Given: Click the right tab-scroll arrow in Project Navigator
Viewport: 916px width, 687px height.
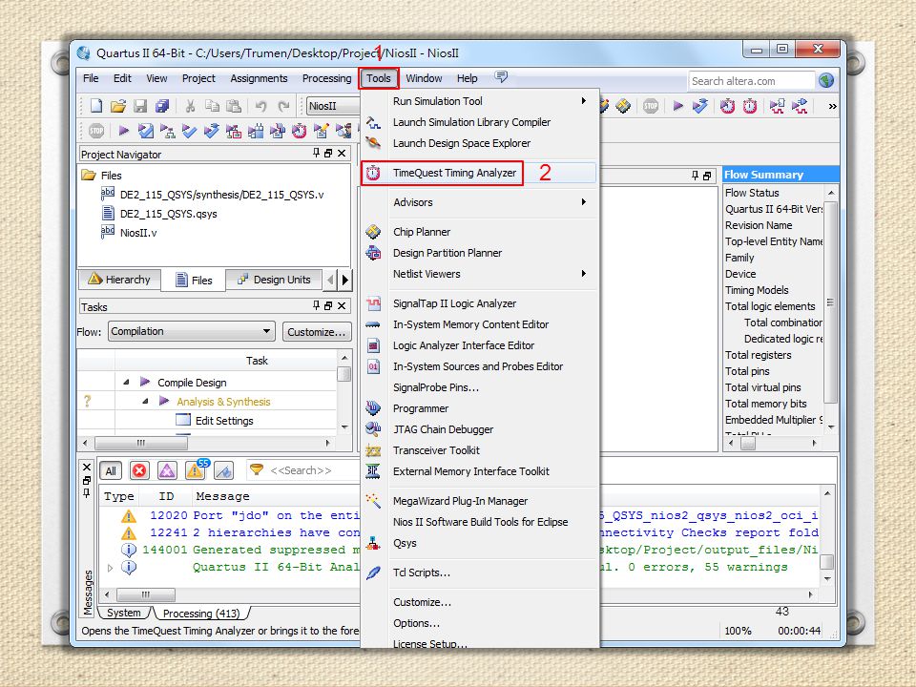Looking at the screenshot, I should pos(345,280).
